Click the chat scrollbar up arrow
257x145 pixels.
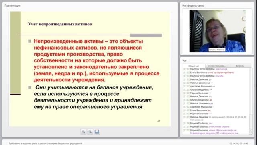click(x=251, y=130)
